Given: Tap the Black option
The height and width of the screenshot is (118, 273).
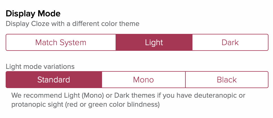Looking at the screenshot, I should (x=227, y=80).
